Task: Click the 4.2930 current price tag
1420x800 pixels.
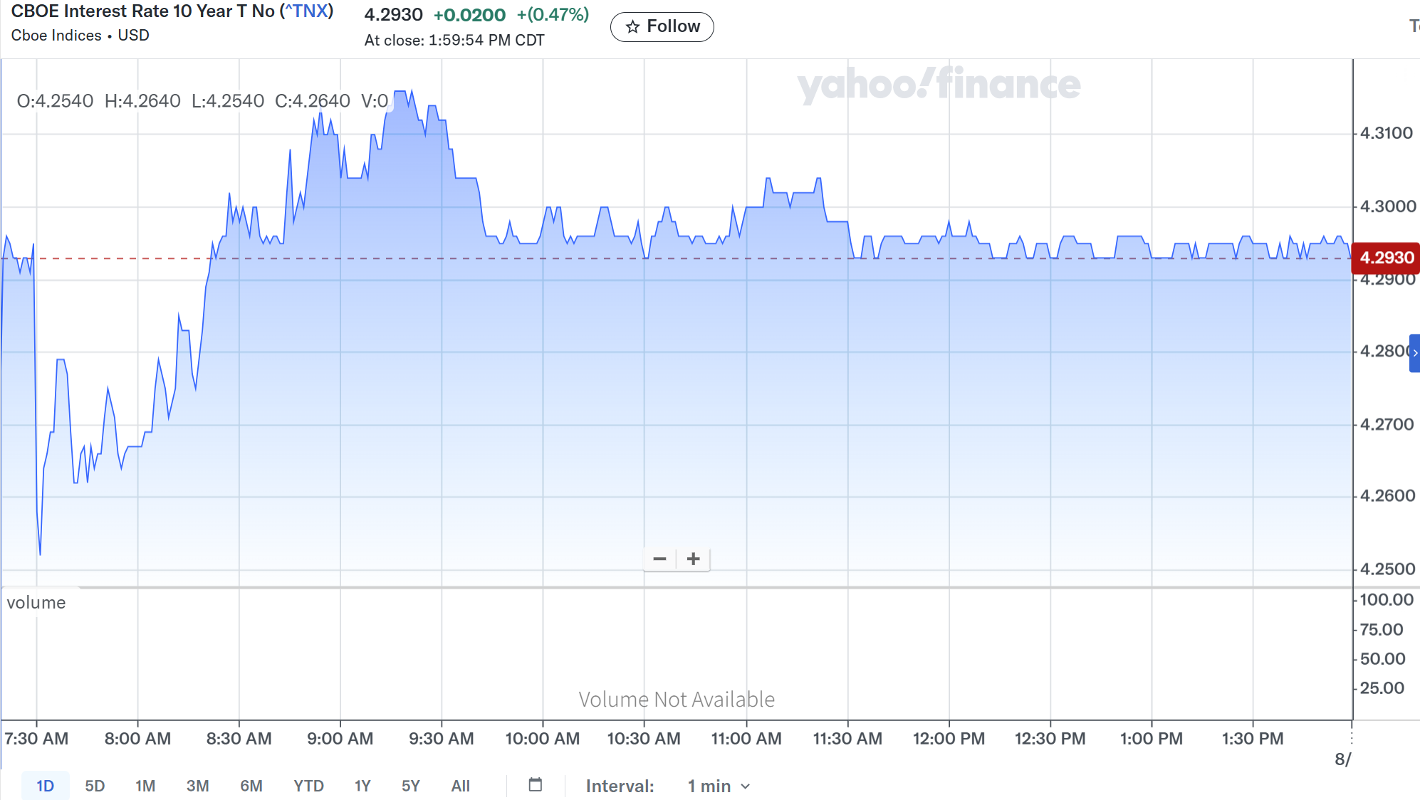Action: (1386, 258)
